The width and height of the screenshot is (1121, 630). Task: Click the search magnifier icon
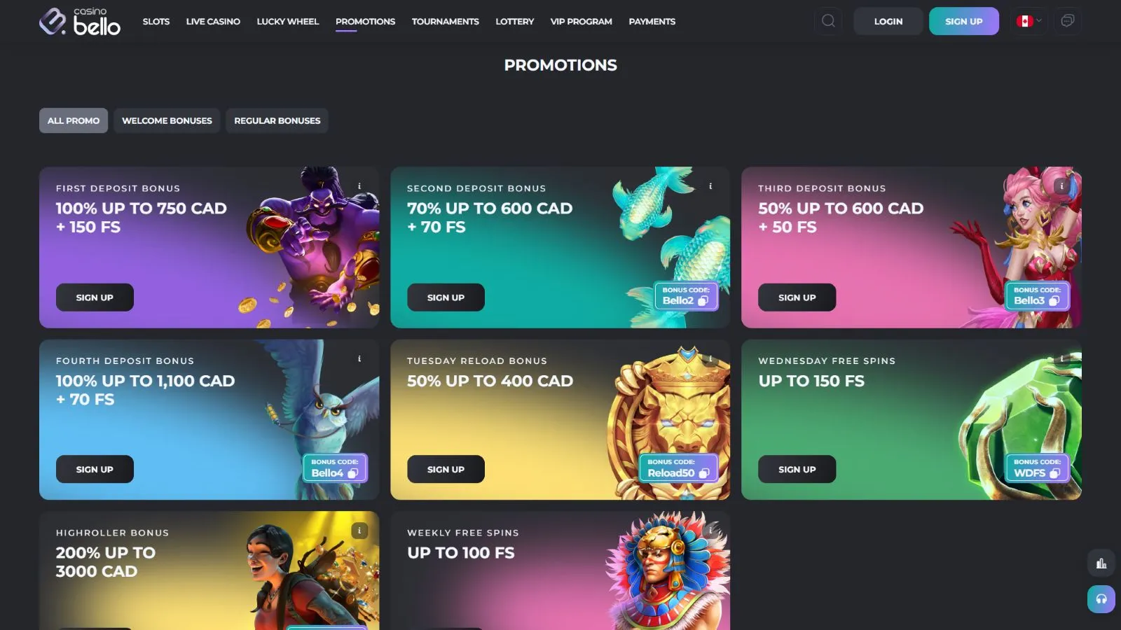pyautogui.click(x=828, y=21)
